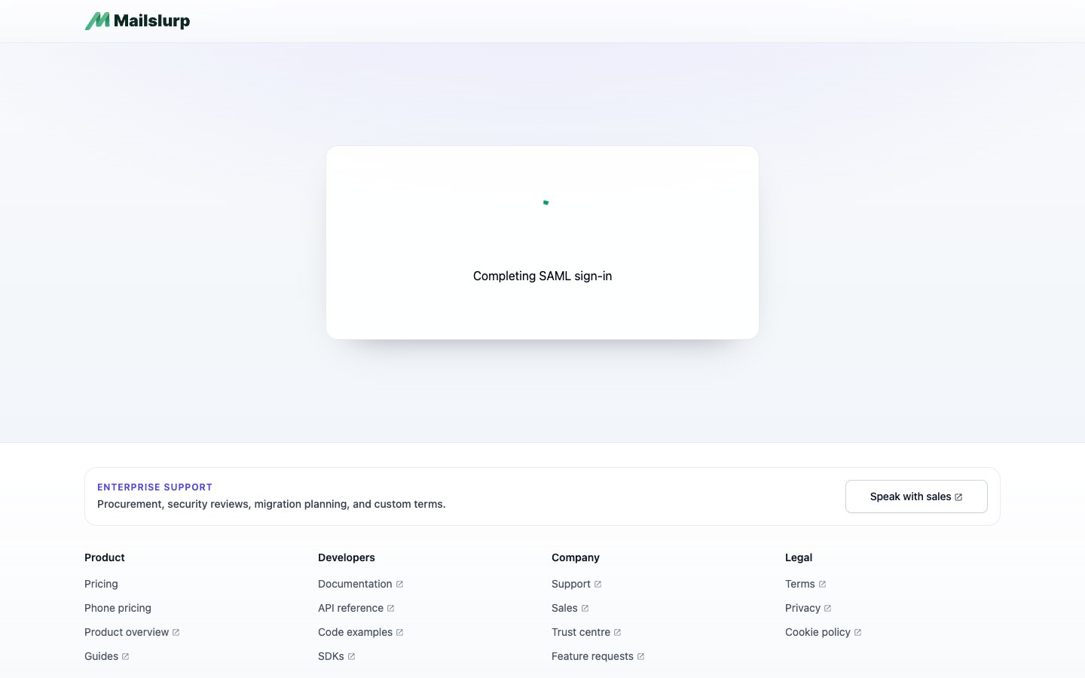Open the Guides footer link
Viewport: 1085px width, 678px height.
[x=107, y=656]
